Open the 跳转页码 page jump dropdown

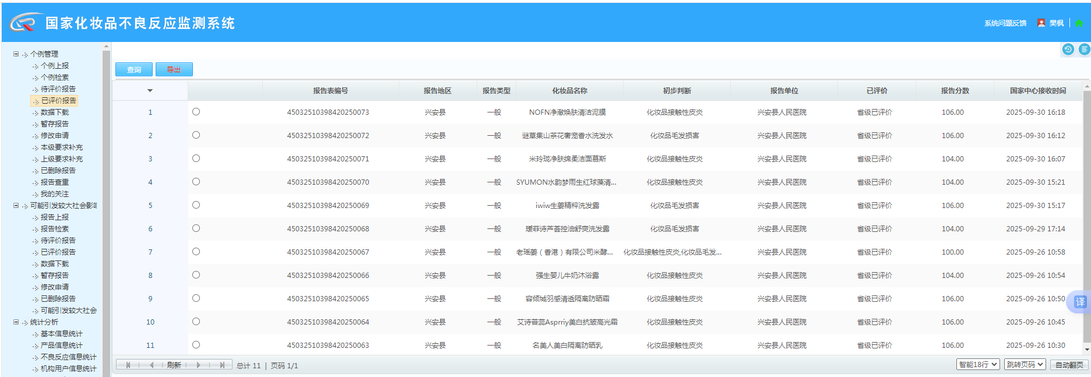1024,365
